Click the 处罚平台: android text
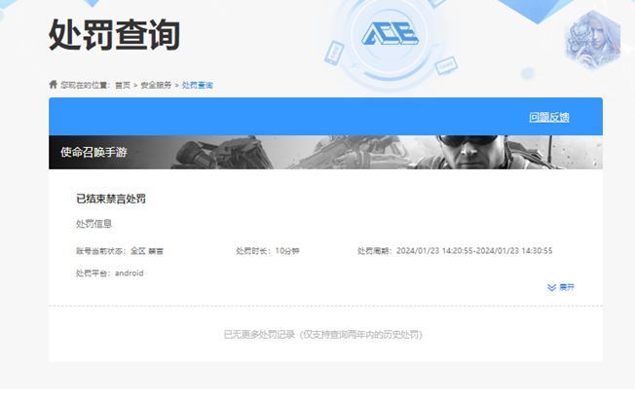The height and width of the screenshot is (402, 635). coord(110,274)
